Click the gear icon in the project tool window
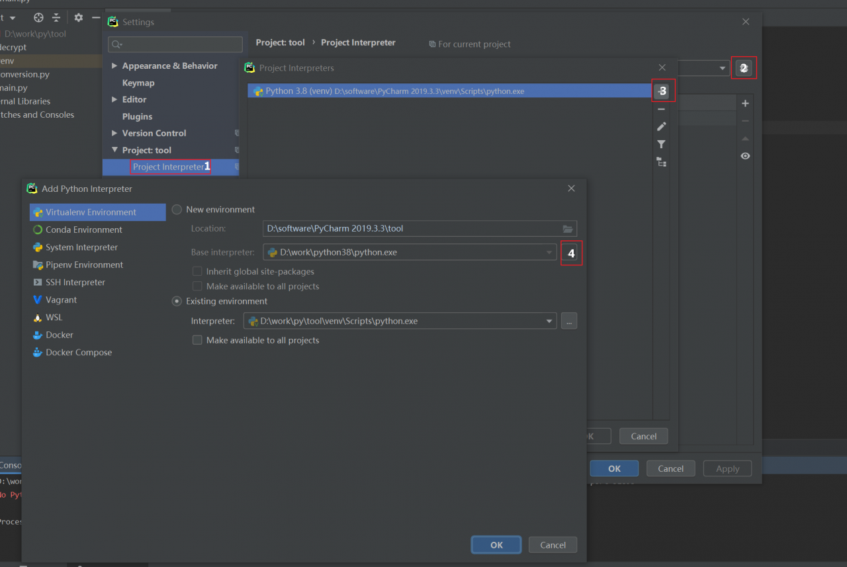The width and height of the screenshot is (847, 567). [x=78, y=18]
